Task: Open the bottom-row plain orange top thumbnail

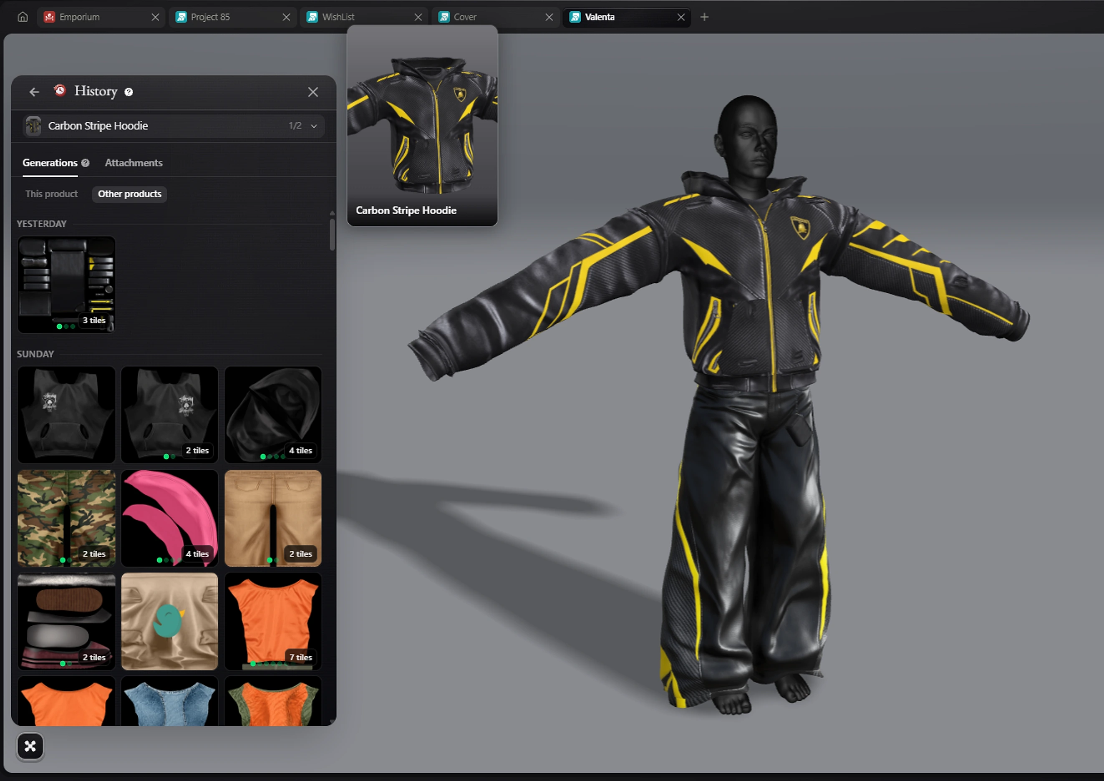Action: 66,702
